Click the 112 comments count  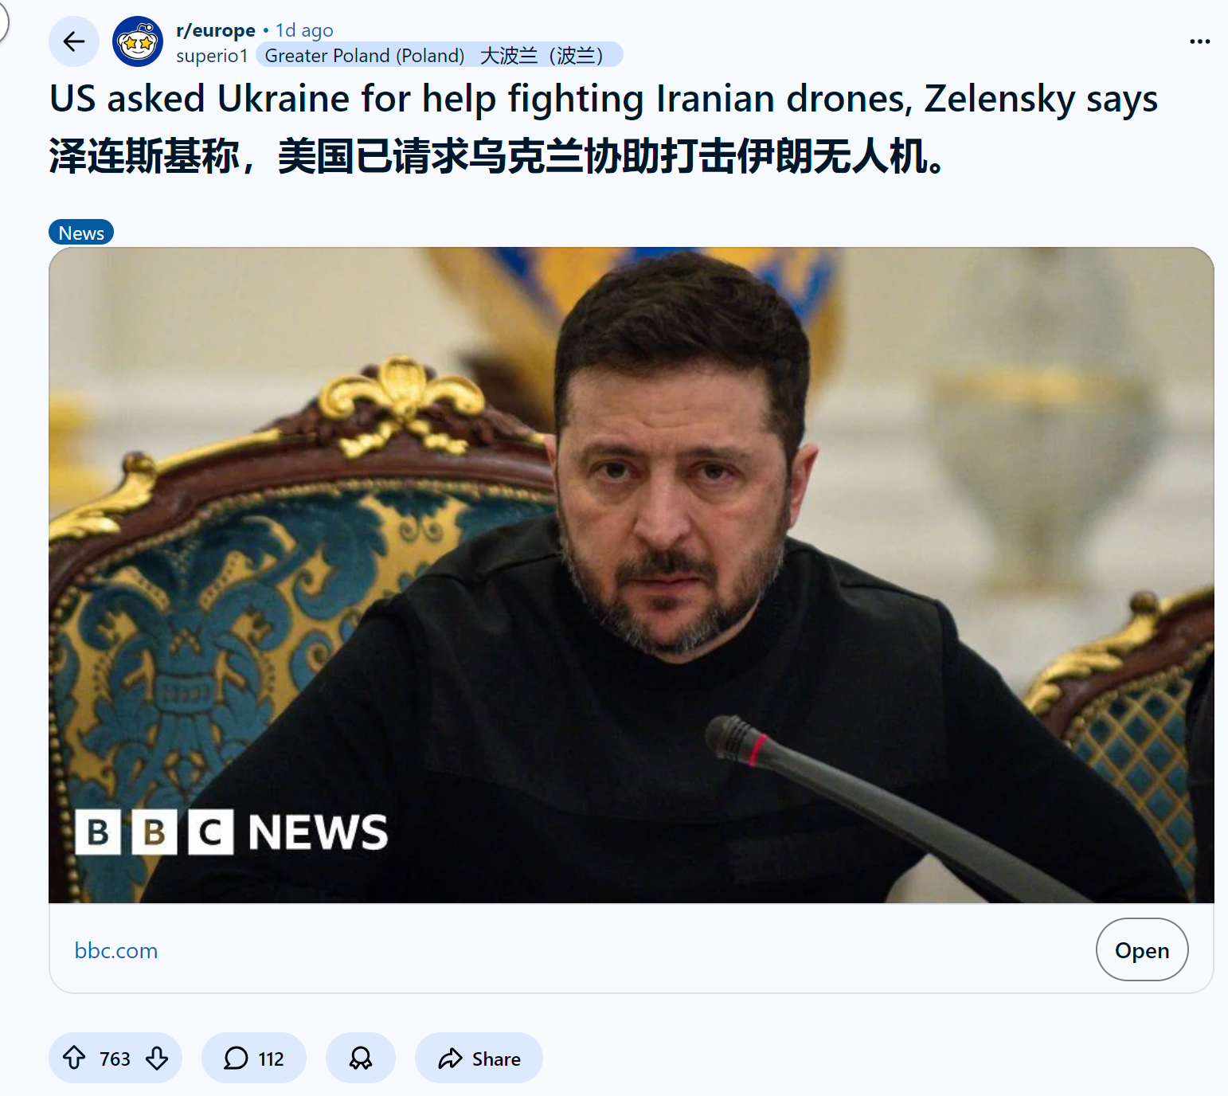pos(271,1059)
